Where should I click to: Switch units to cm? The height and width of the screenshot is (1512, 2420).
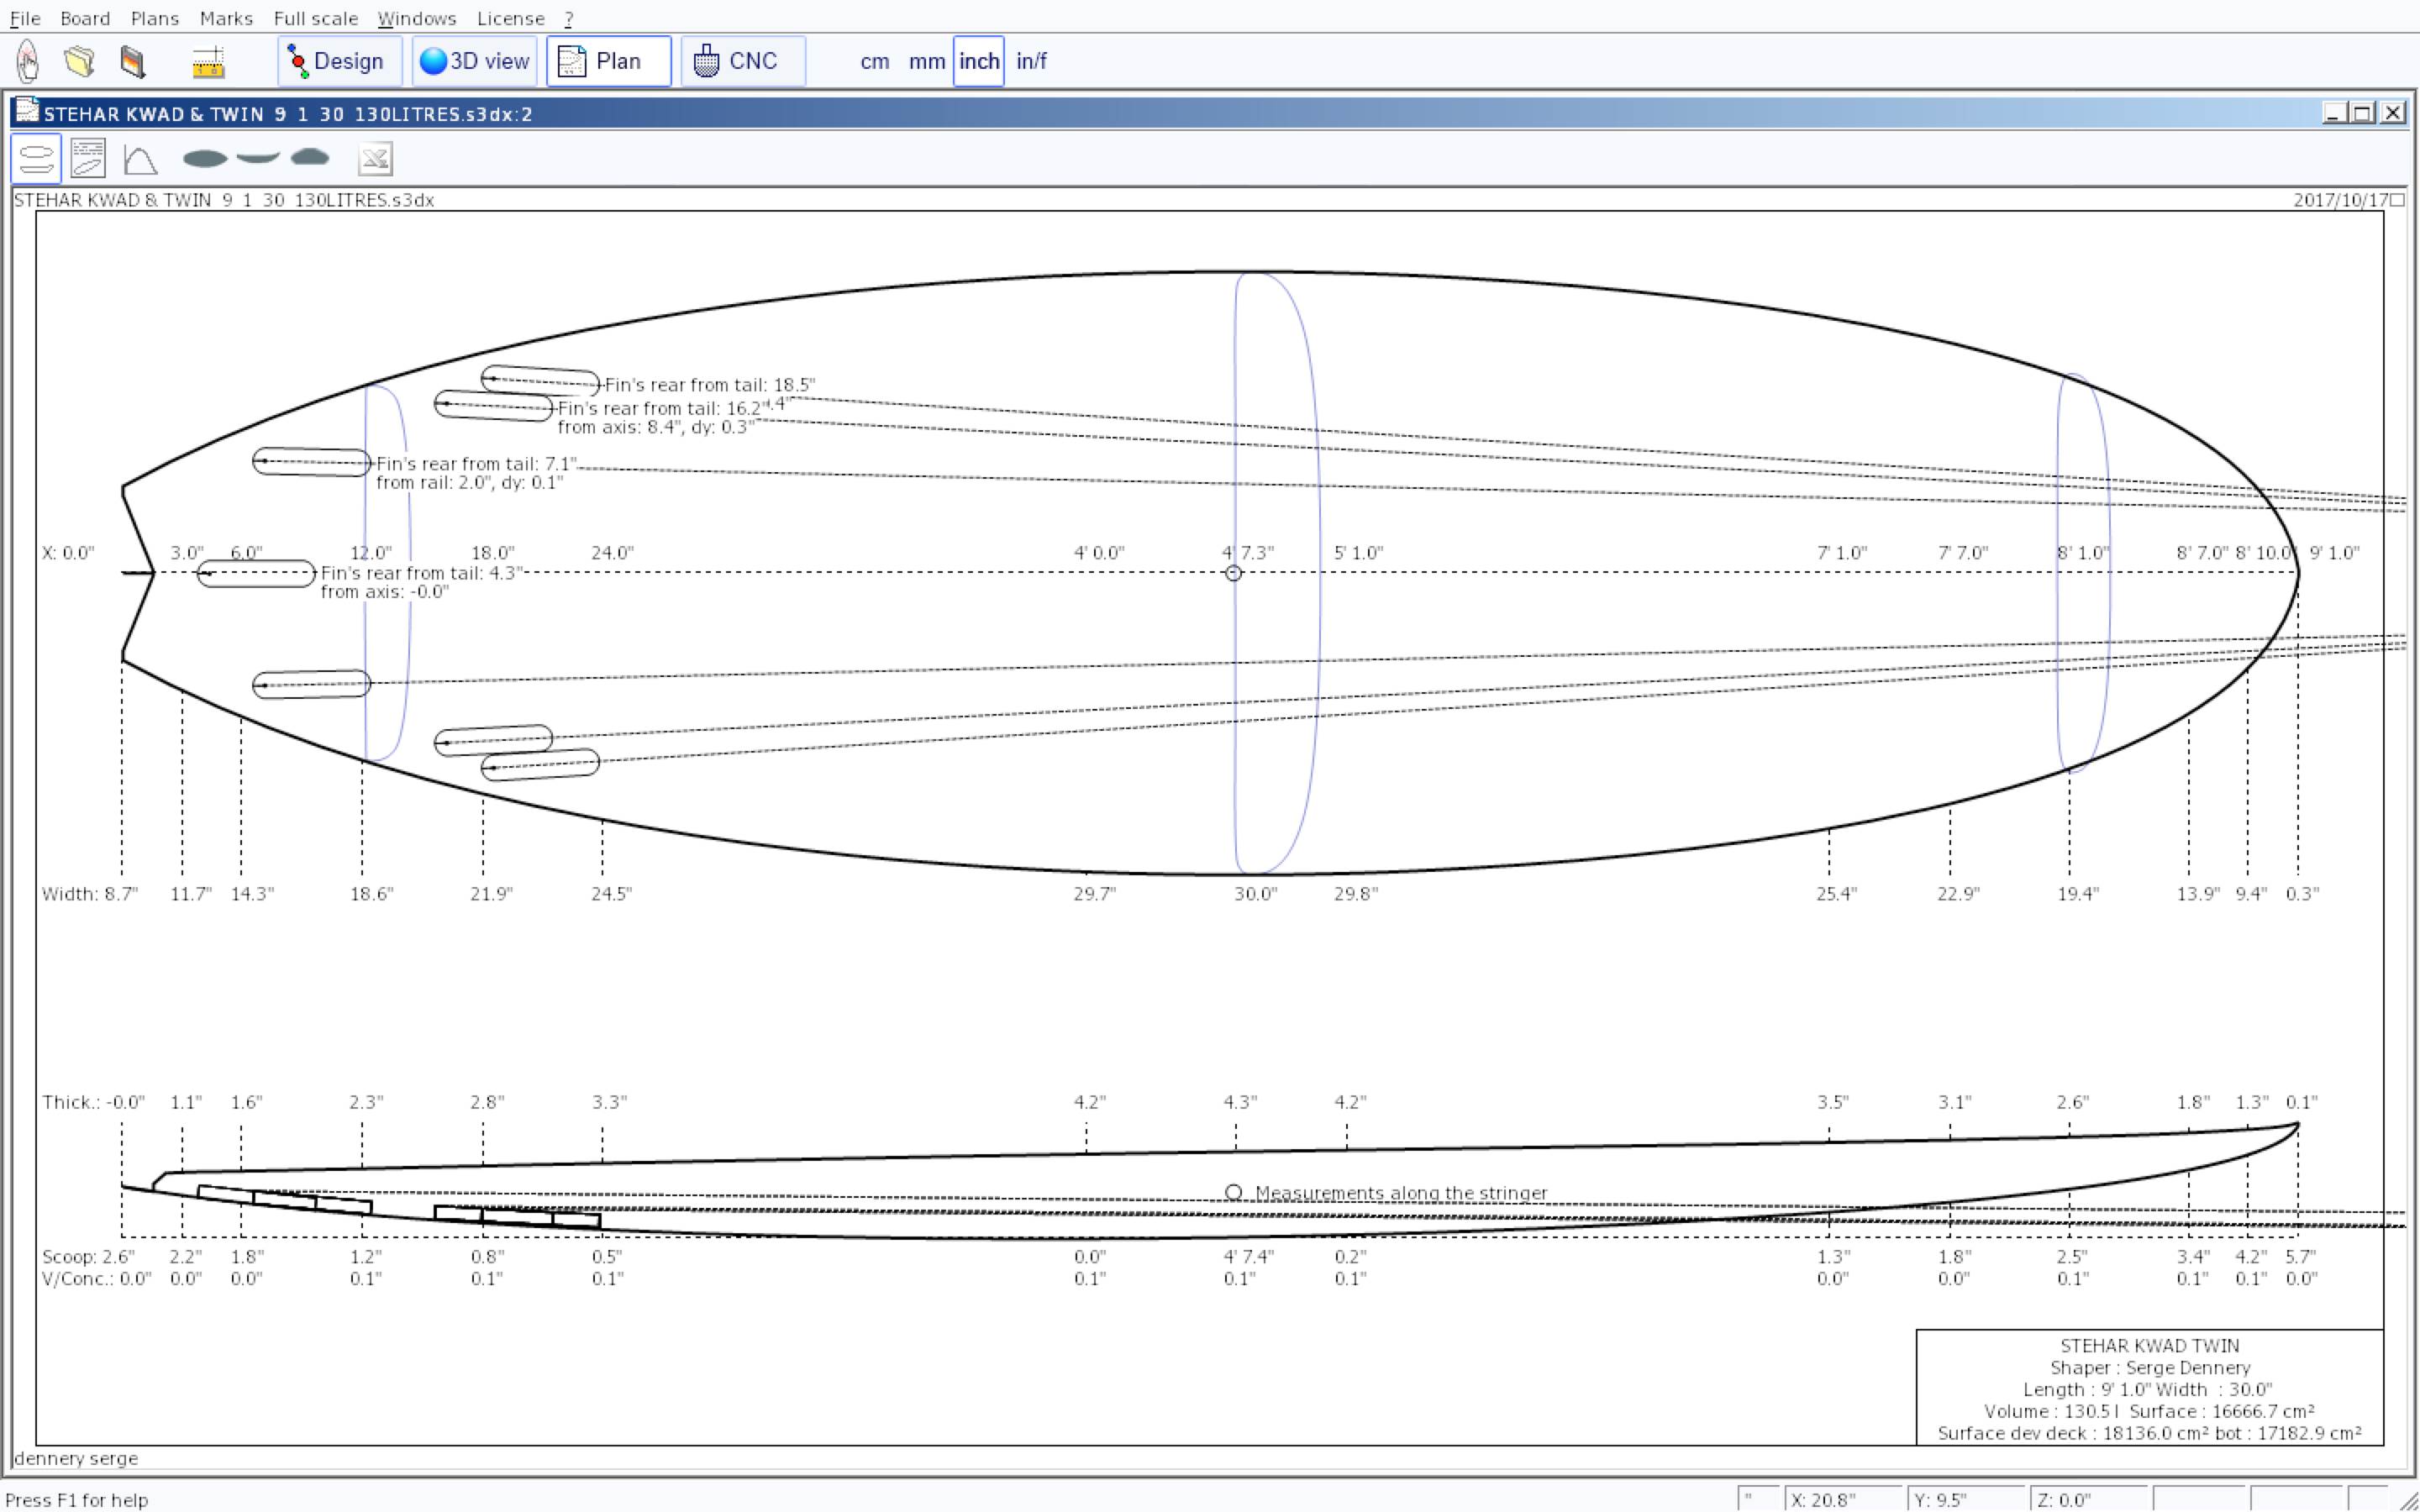(874, 61)
